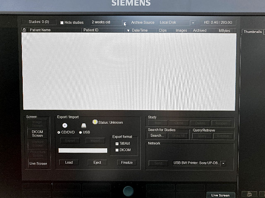
Task: Select the USB radio button
Action: coord(80,132)
